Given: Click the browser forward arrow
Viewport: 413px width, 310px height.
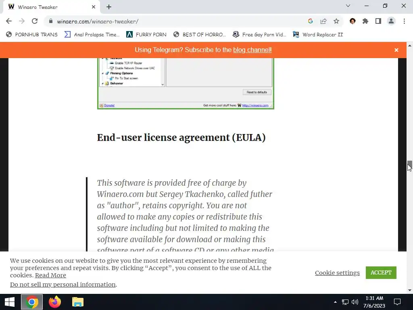Looking at the screenshot, I should pos(22,21).
